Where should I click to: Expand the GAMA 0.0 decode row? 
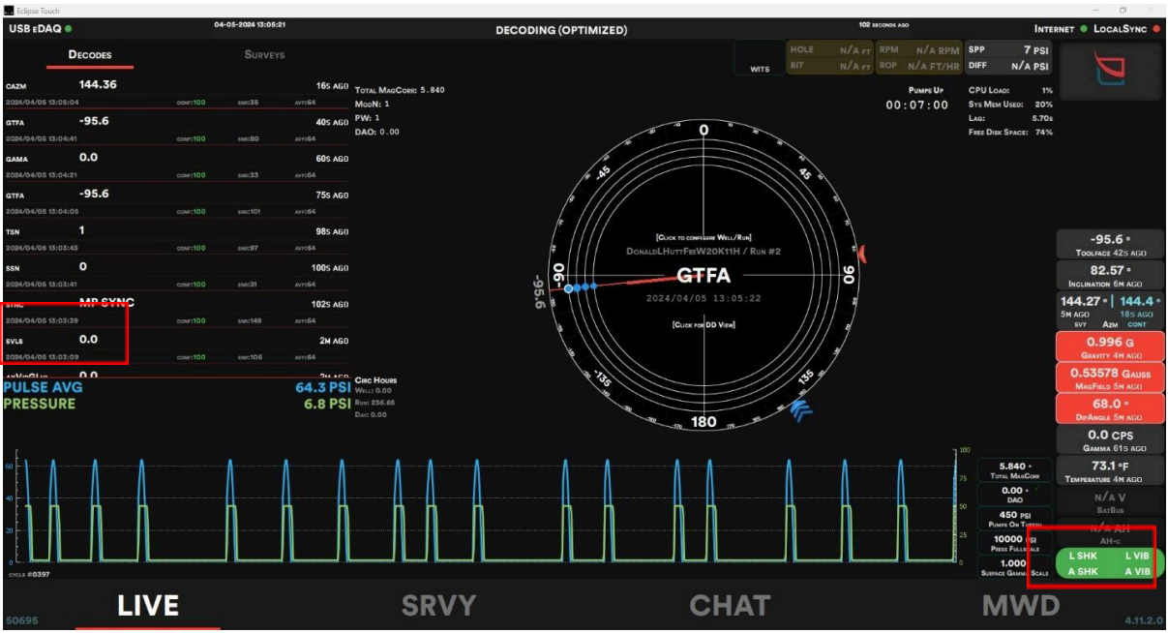tap(176, 164)
